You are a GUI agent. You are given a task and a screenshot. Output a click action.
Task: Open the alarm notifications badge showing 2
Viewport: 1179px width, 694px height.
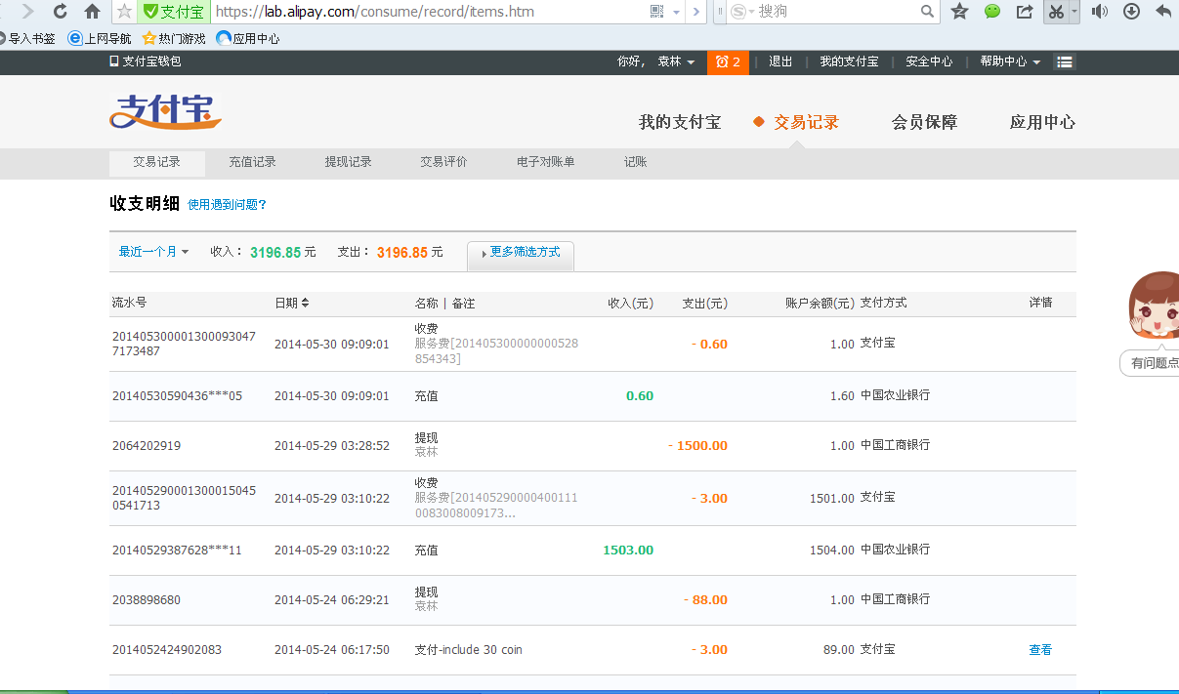pos(728,61)
